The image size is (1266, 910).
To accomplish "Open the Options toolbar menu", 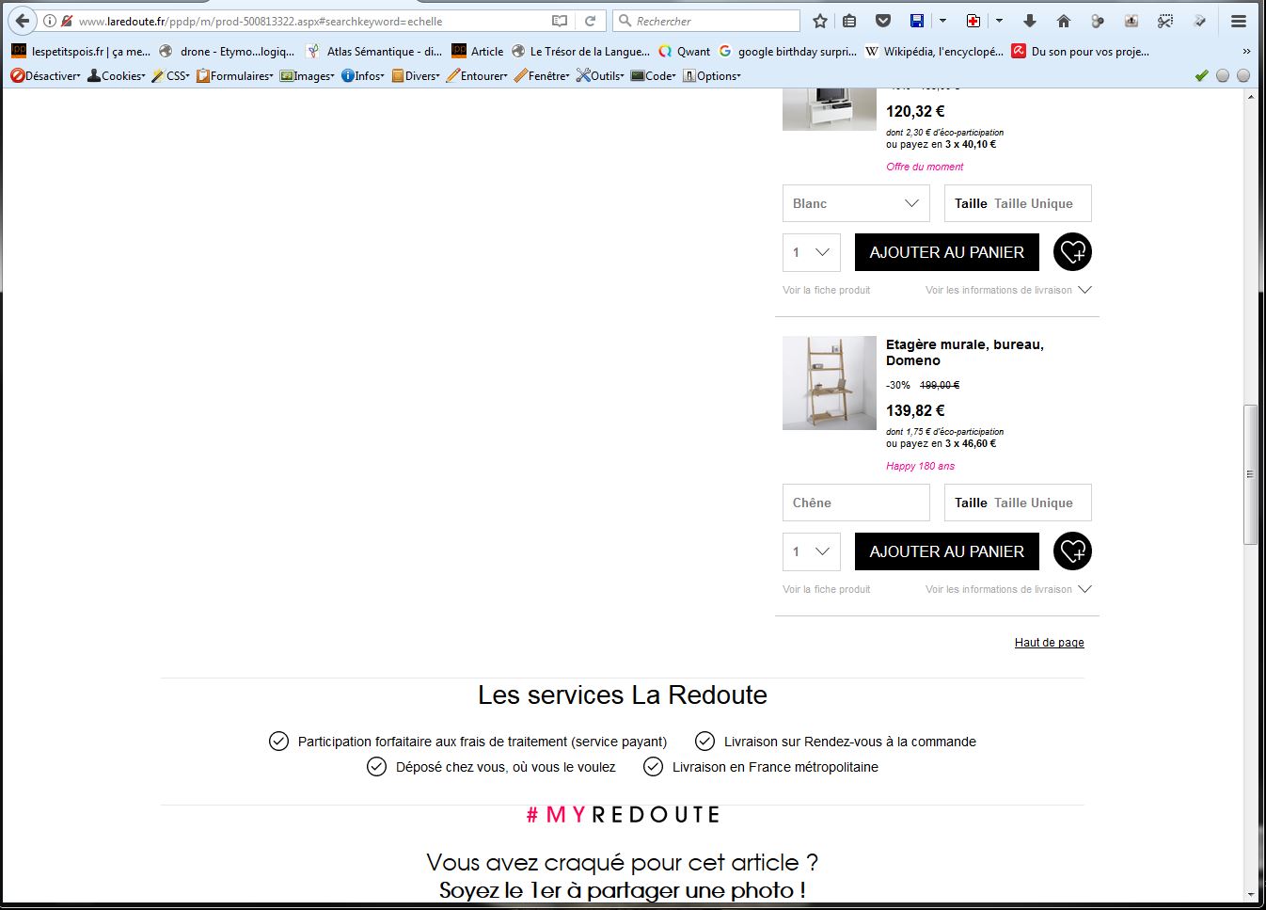I will tap(712, 75).
